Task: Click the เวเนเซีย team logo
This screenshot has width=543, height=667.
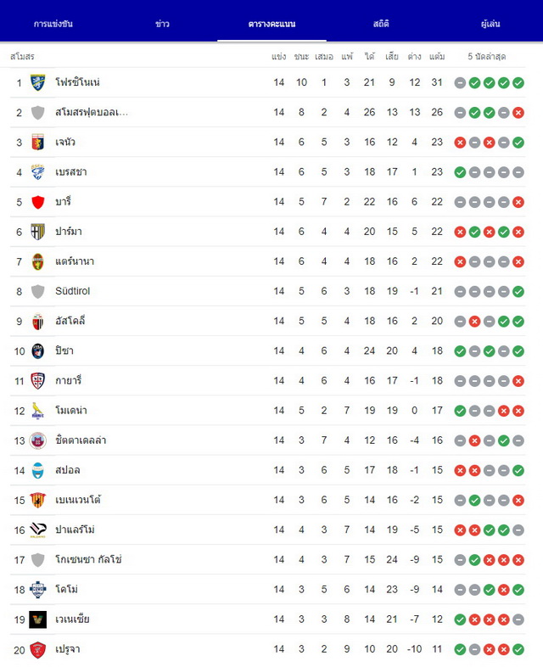Action: pyautogui.click(x=38, y=619)
